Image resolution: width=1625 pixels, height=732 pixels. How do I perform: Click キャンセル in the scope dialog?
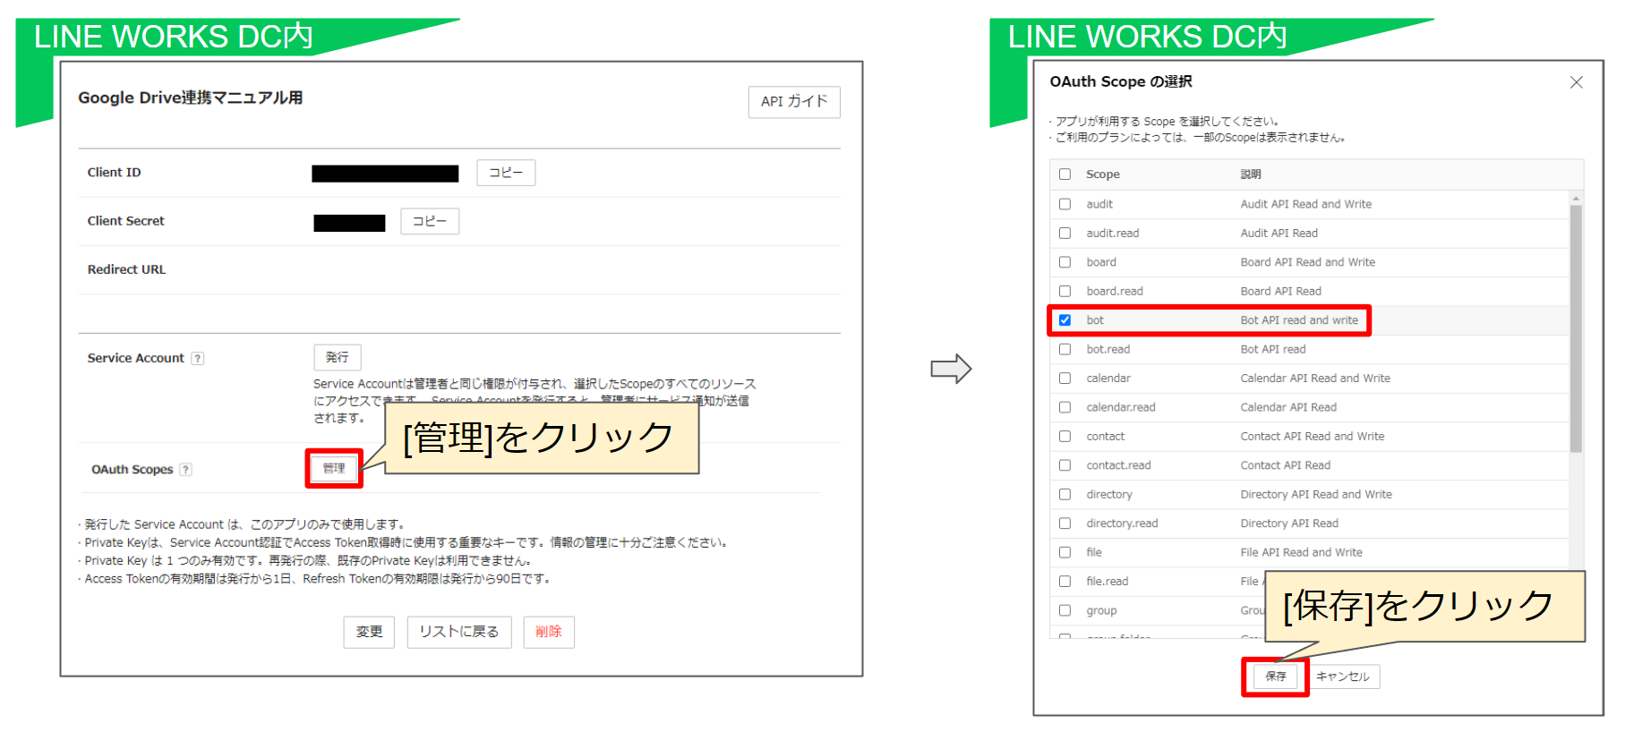[1342, 677]
